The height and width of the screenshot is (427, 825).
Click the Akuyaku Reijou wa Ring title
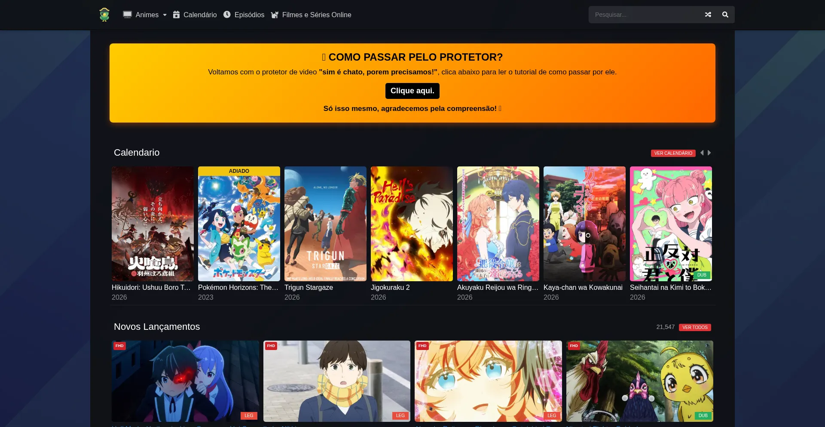tap(498, 287)
